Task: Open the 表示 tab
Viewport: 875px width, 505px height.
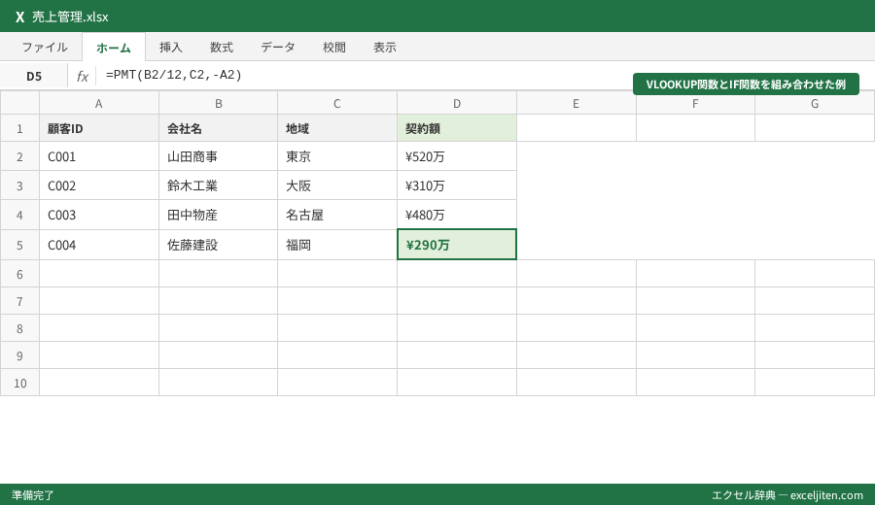Action: [385, 48]
